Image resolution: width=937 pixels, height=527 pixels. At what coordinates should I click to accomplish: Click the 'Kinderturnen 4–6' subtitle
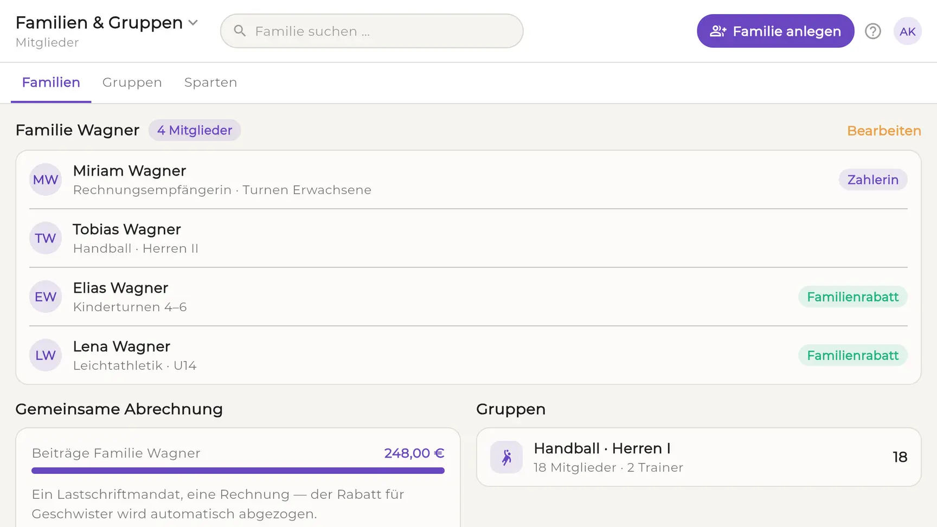[130, 307]
